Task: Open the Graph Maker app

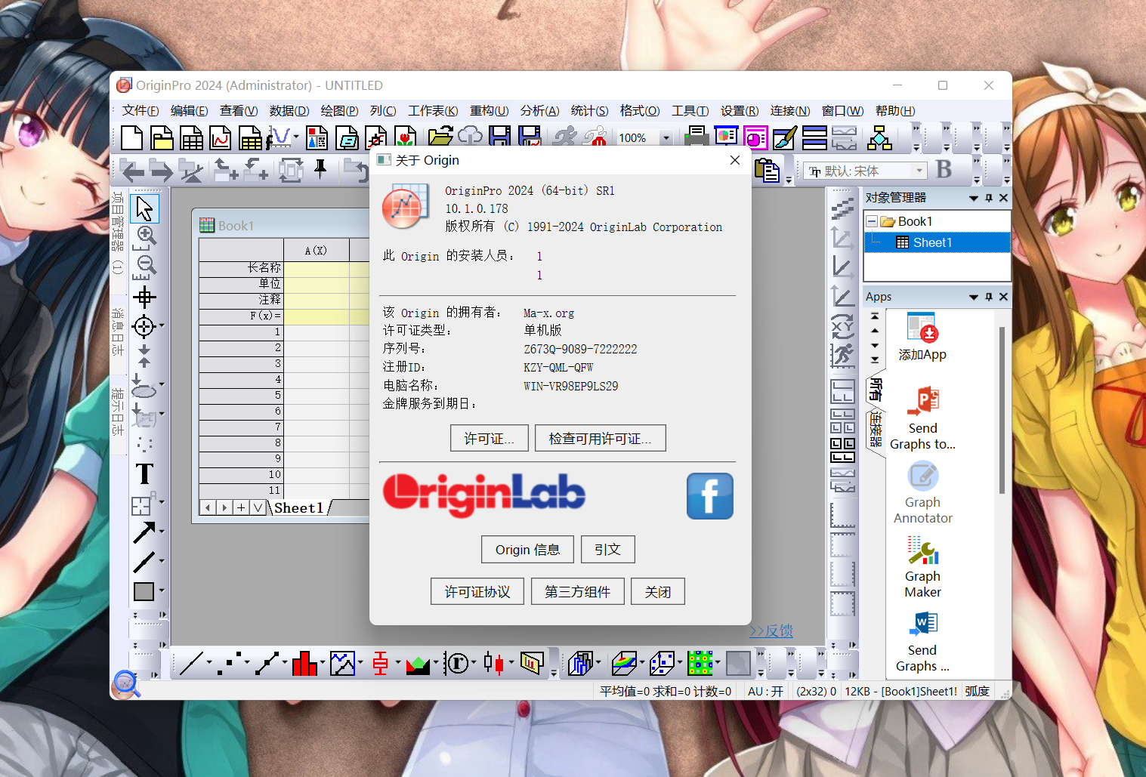Action: tap(922, 568)
